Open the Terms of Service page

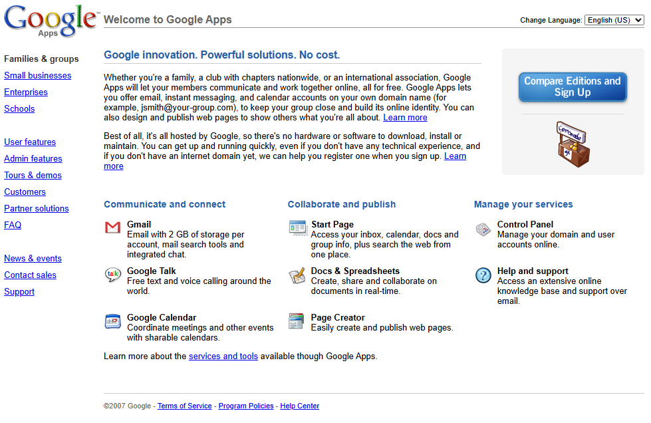click(x=184, y=406)
